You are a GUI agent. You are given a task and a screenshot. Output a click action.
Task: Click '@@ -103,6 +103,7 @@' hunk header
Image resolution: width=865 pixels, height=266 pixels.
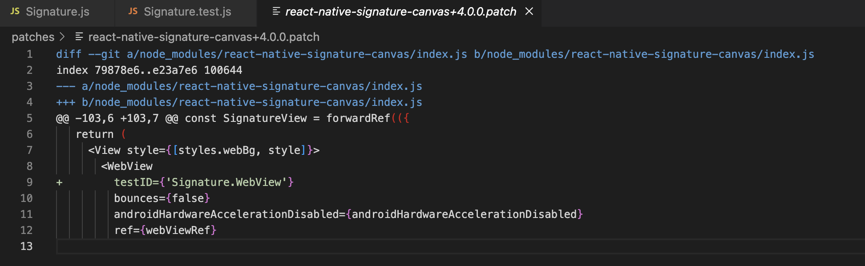117,118
